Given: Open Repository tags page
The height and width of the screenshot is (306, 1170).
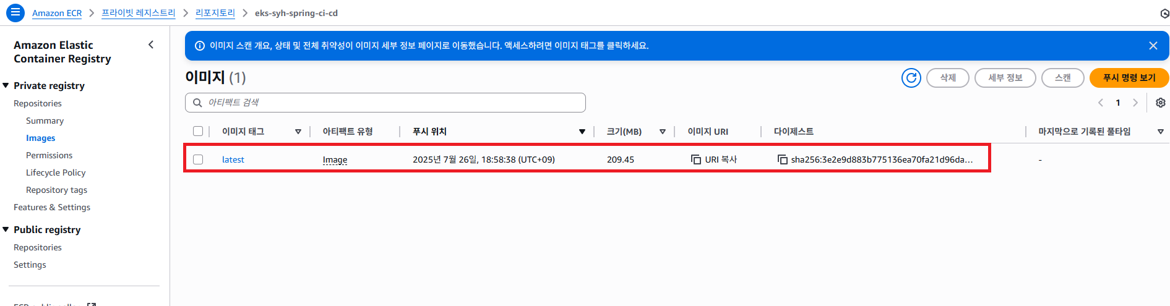Looking at the screenshot, I should 56,190.
